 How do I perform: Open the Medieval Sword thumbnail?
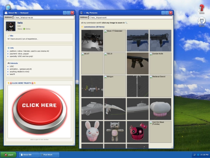[x=161, y=86]
